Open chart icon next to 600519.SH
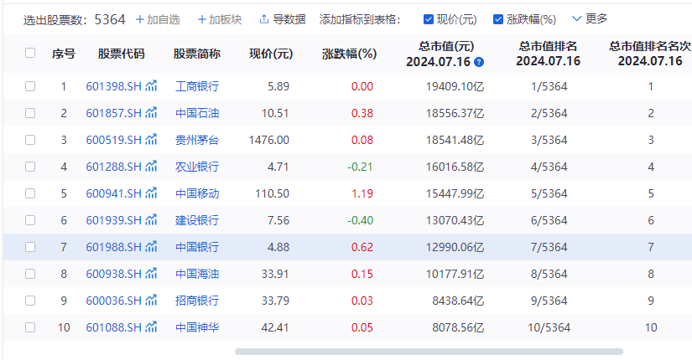The height and width of the screenshot is (360, 692). tap(151, 140)
